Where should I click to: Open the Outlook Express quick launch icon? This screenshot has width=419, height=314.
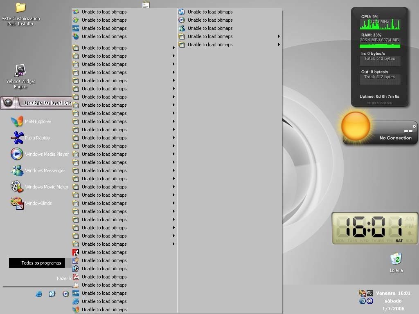tap(52, 294)
